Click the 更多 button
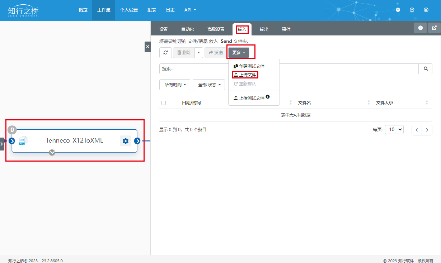 pos(239,53)
